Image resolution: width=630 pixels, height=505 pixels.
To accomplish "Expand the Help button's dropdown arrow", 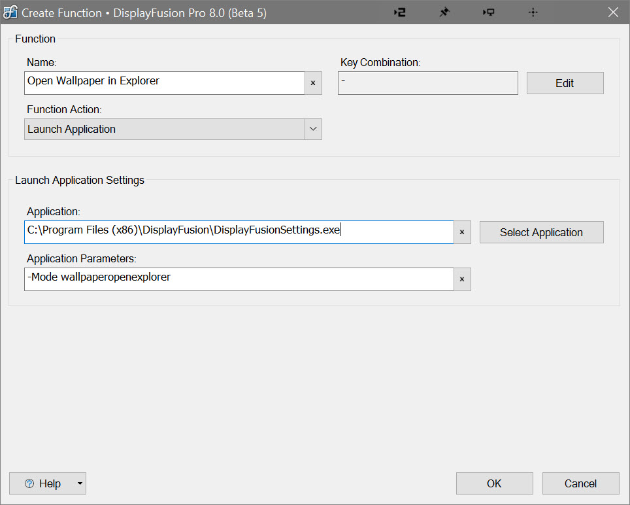I will coord(79,483).
